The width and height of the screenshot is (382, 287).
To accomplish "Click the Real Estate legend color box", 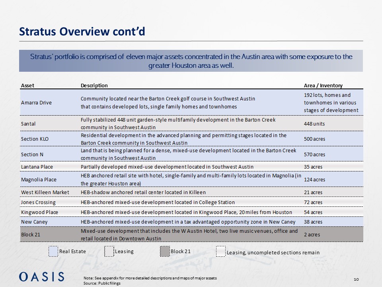I will [53, 252].
